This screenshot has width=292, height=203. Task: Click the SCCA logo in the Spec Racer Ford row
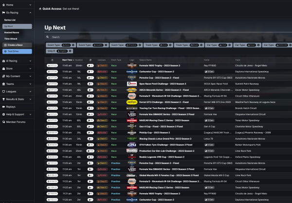pos(132,84)
